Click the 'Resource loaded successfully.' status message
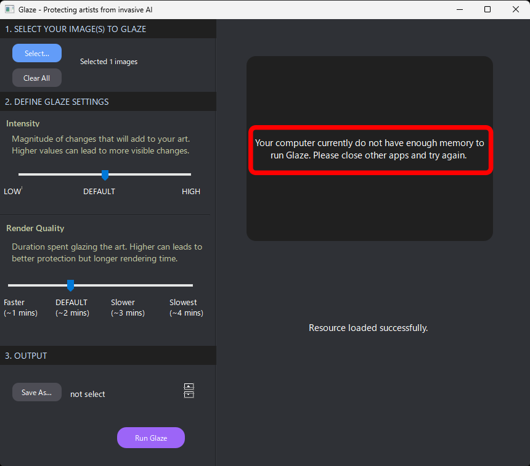 (369, 328)
